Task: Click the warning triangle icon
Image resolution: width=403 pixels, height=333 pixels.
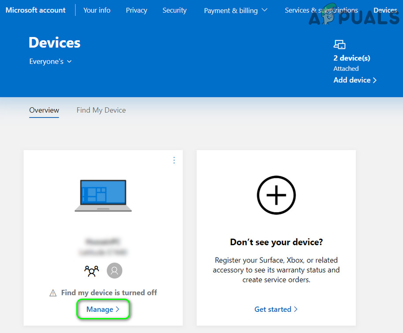Action: pyautogui.click(x=53, y=293)
